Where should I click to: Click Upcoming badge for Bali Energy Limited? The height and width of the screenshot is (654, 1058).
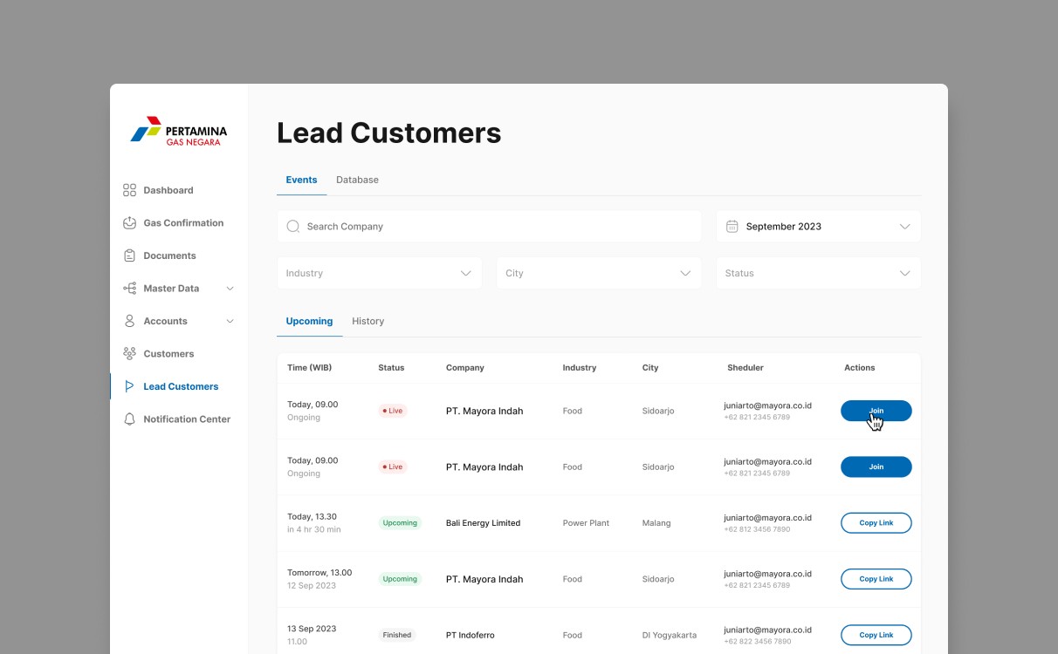(400, 523)
